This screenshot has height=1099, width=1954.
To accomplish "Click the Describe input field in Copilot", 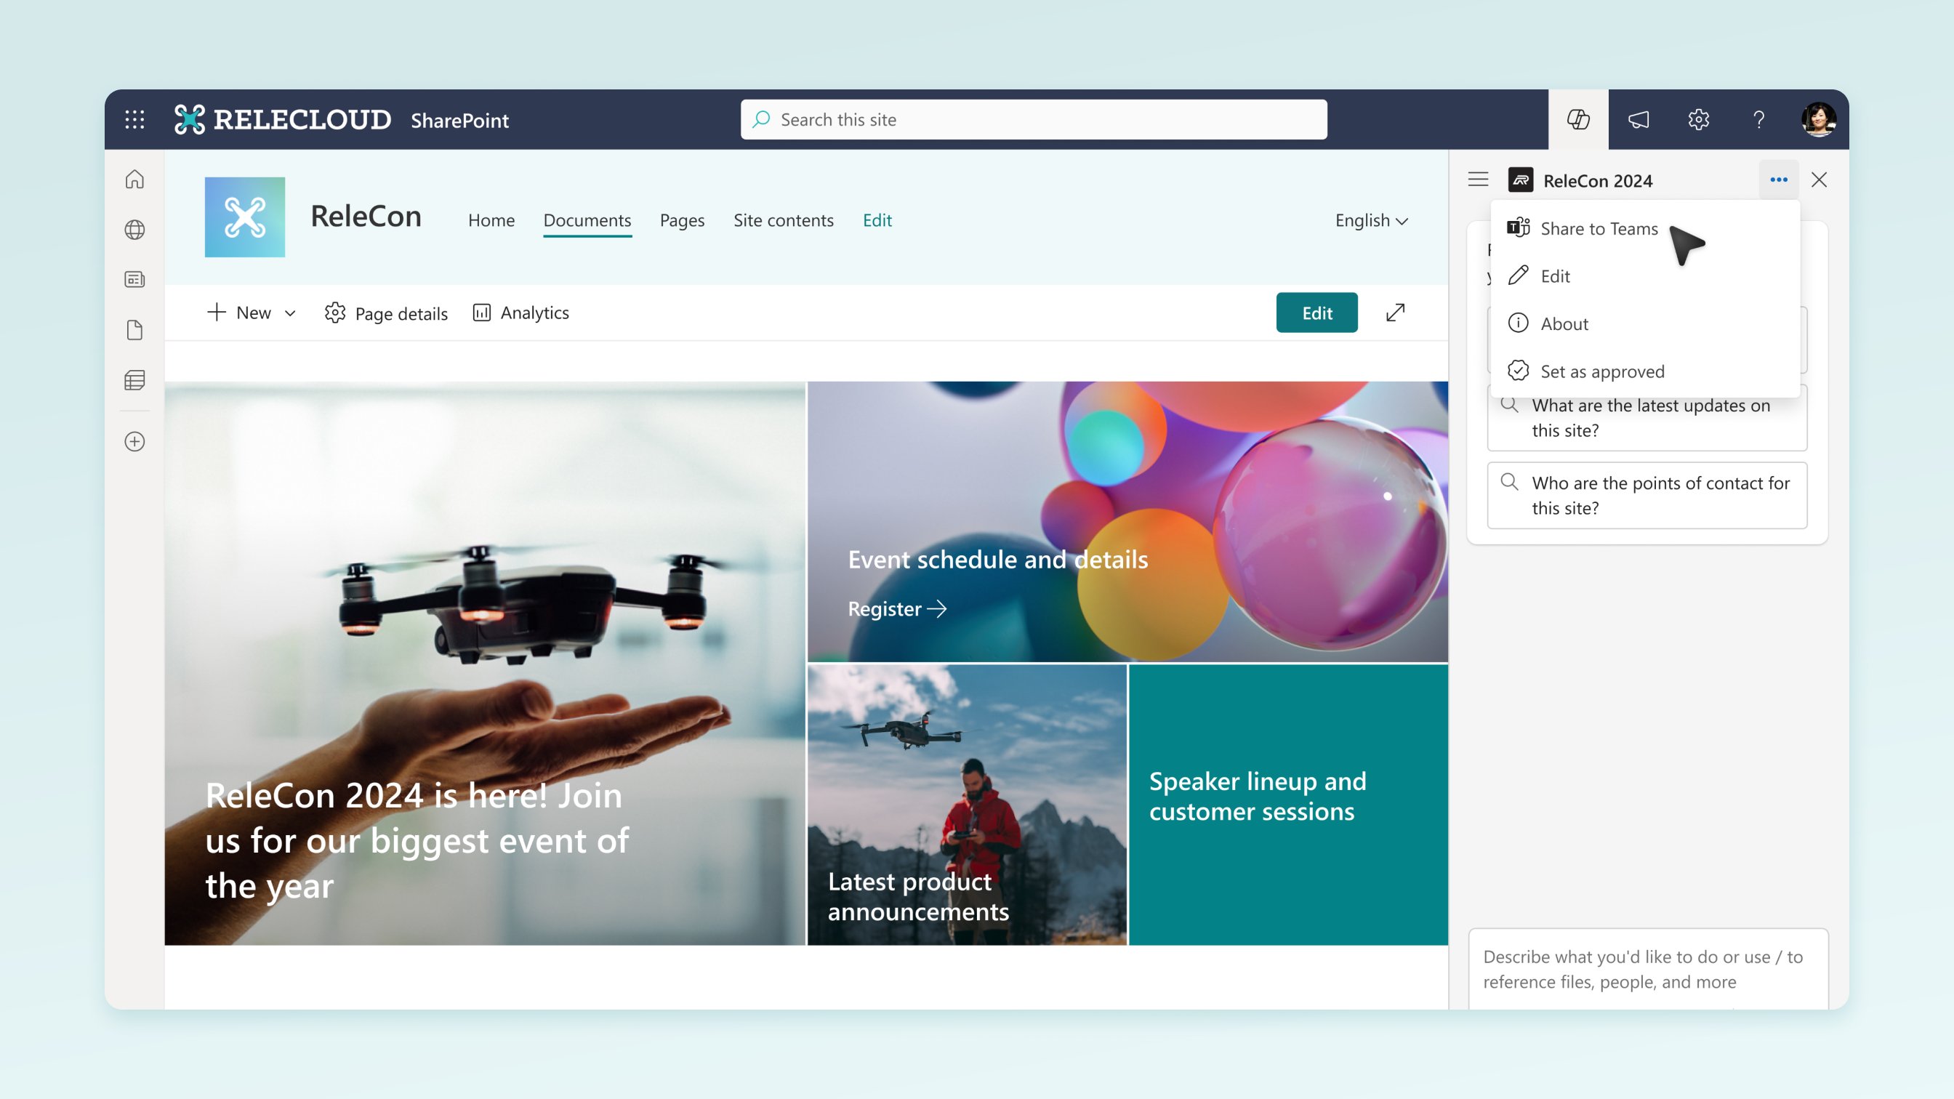I will coord(1647,967).
